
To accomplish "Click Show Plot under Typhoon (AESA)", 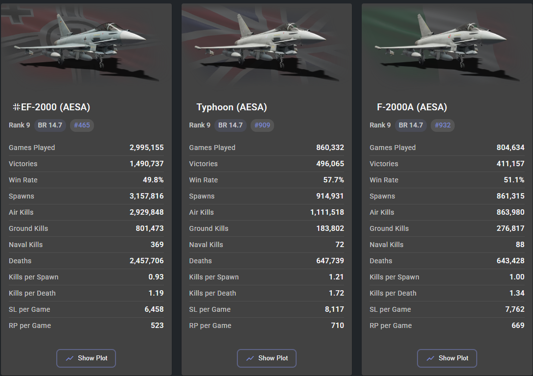I will tap(266, 358).
